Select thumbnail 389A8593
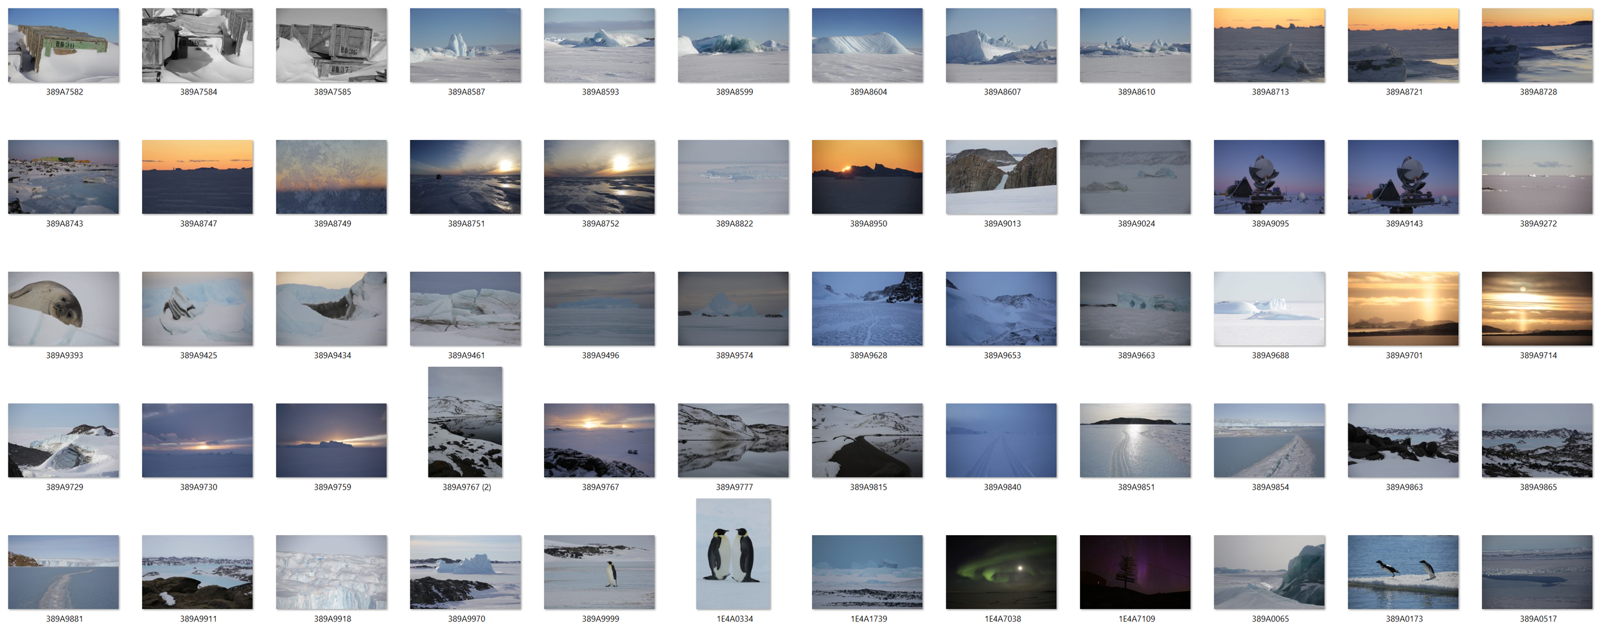This screenshot has width=1606, height=629. (599, 45)
